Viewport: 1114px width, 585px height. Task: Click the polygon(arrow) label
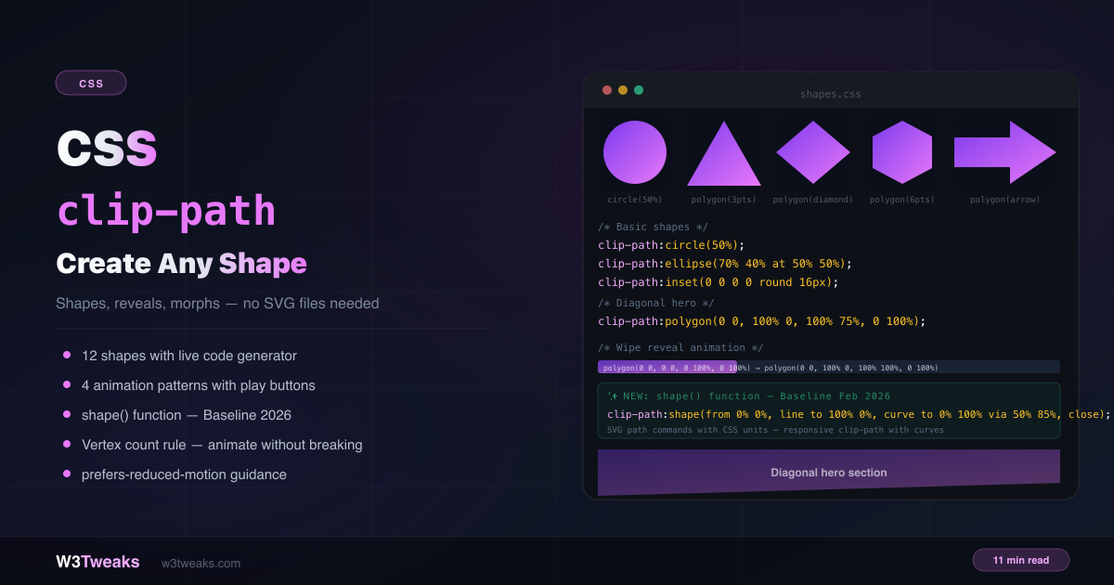click(1005, 200)
